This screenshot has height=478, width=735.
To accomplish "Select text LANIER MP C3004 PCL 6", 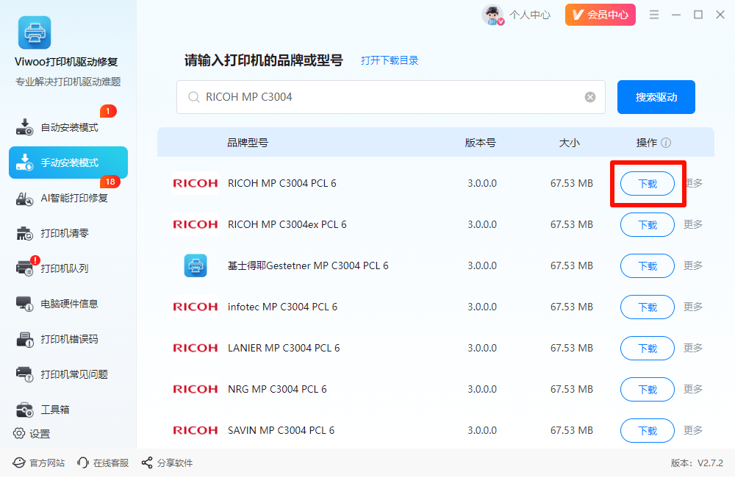I will pos(284,348).
